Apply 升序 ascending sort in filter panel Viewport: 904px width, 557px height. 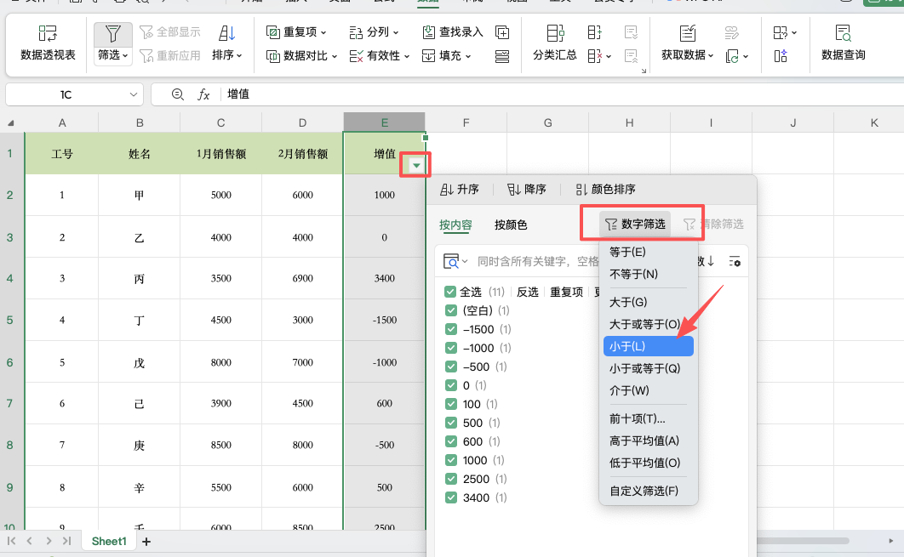click(x=462, y=189)
